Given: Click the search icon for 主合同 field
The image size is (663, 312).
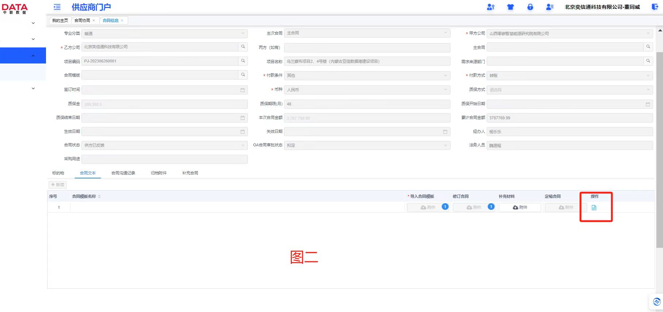Looking at the screenshot, I should 648,47.
